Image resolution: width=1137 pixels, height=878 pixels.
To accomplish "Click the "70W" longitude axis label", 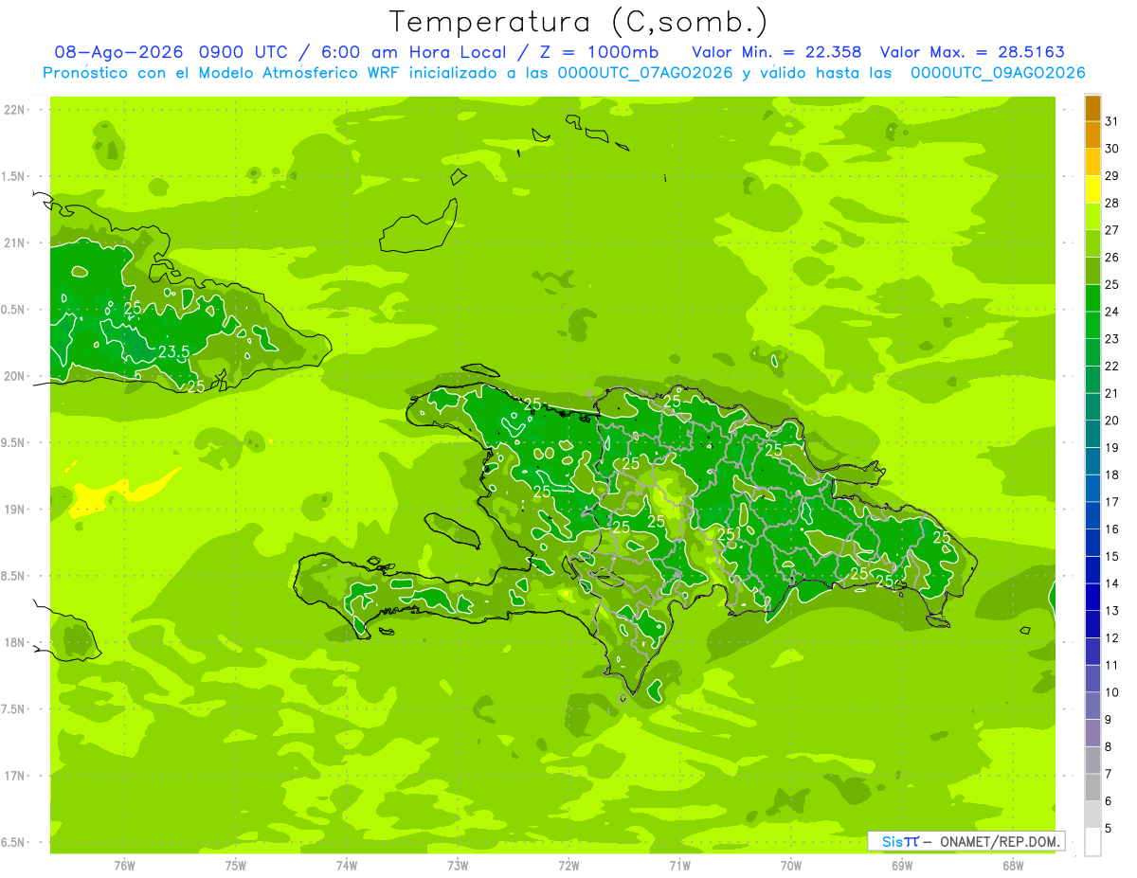I will (x=791, y=865).
